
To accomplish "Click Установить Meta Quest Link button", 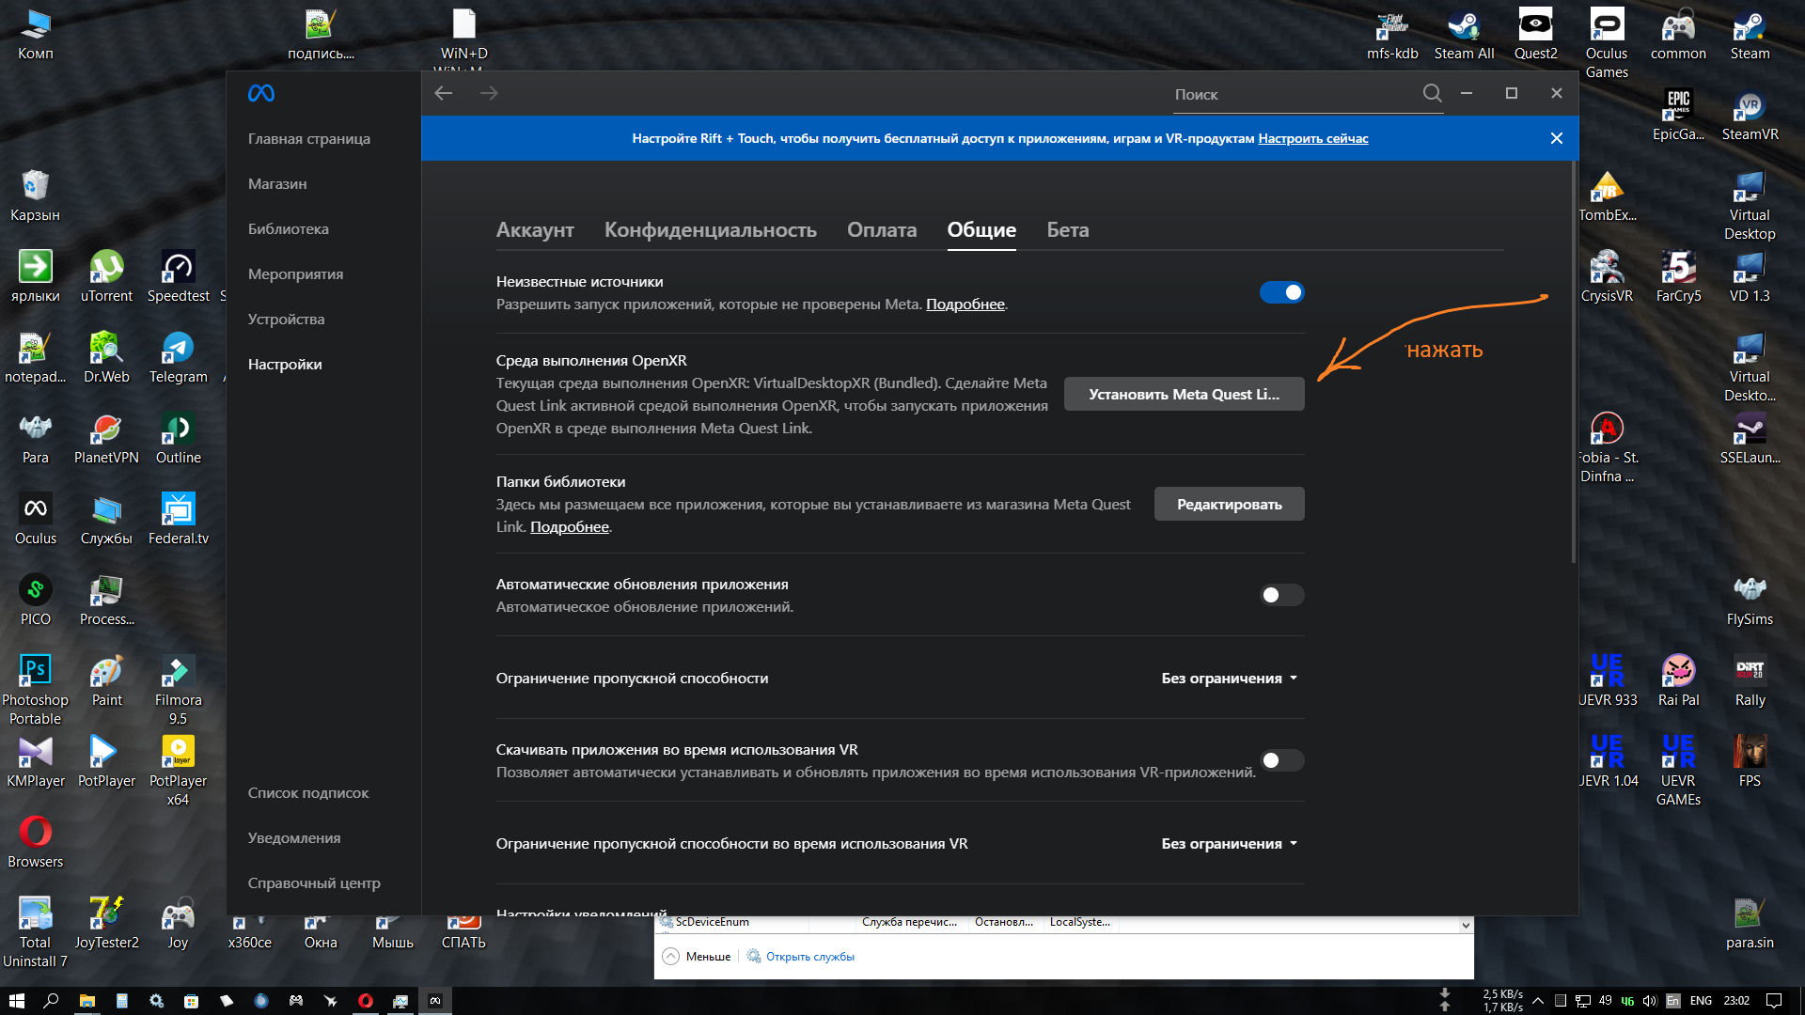I will coord(1184,394).
